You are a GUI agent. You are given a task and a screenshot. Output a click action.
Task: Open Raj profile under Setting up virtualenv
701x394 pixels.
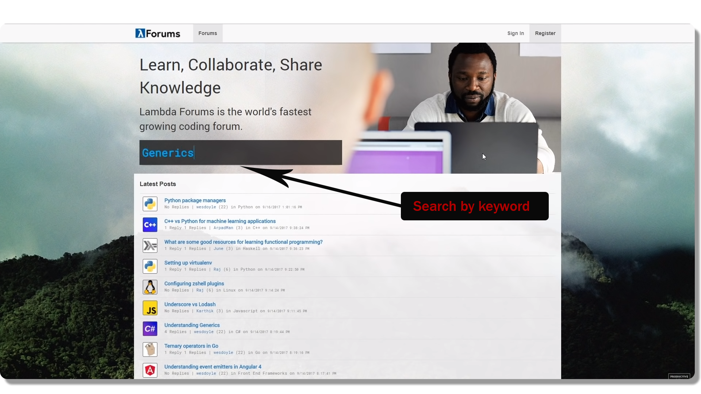(x=217, y=270)
